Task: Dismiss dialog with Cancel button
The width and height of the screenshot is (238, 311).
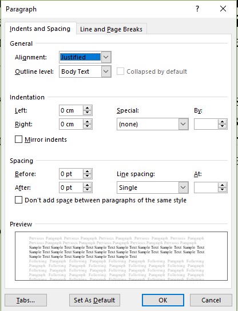Action: (x=211, y=300)
